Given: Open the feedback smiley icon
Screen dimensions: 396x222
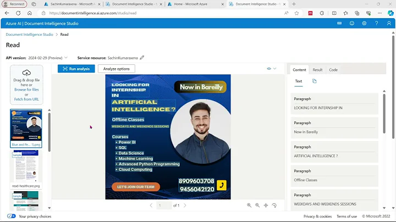Looking at the screenshot, I should 352,23.
